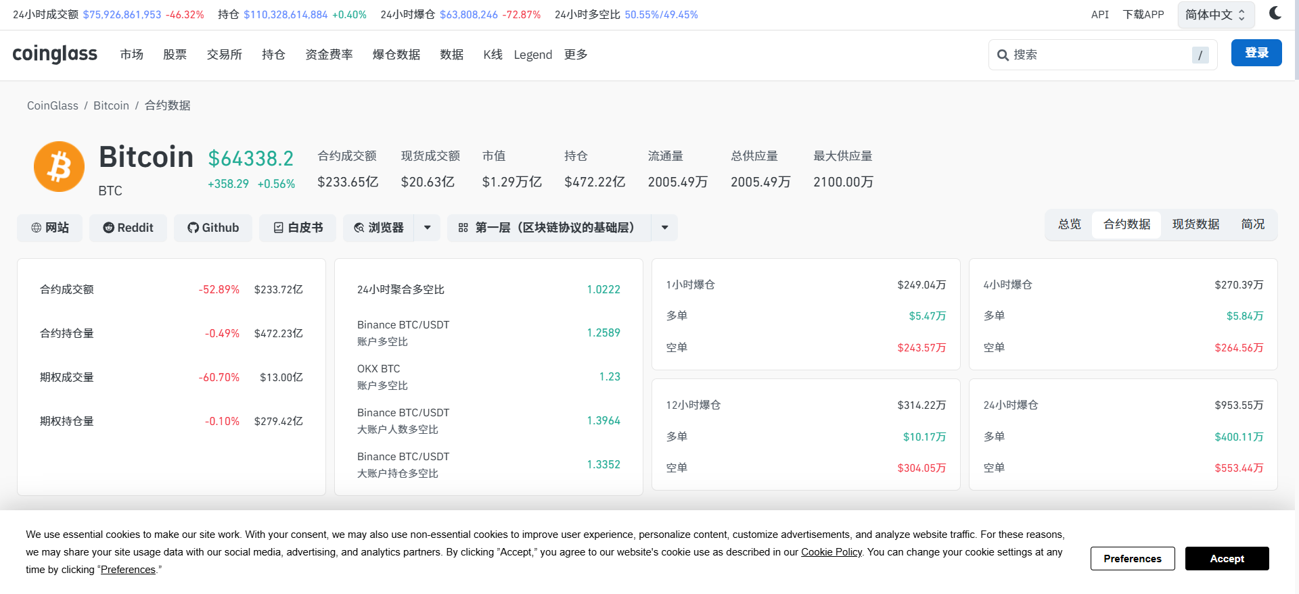Open the 持仓 nav menu

tap(274, 55)
